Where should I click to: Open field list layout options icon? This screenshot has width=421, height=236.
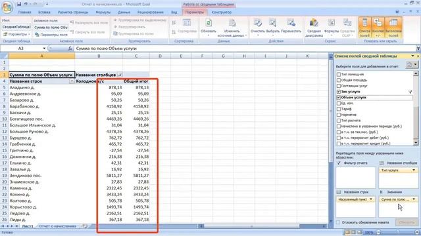[412, 64]
